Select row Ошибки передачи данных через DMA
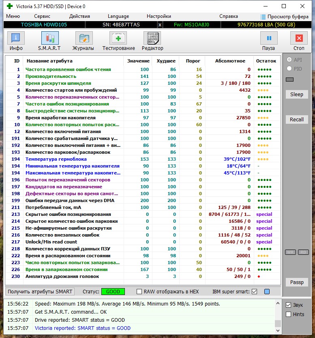Viewport: 315px width, 338px height. [x=143, y=200]
